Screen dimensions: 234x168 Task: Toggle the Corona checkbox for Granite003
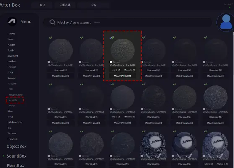tap(111, 62)
